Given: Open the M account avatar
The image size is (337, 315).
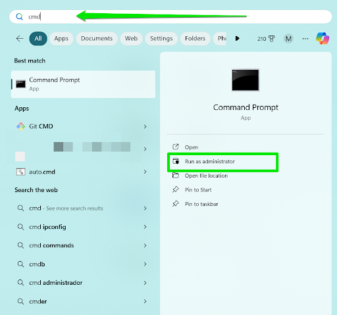Looking at the screenshot, I should pos(288,39).
